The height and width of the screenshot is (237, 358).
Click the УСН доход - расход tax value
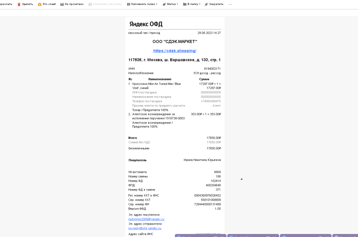click(207, 73)
